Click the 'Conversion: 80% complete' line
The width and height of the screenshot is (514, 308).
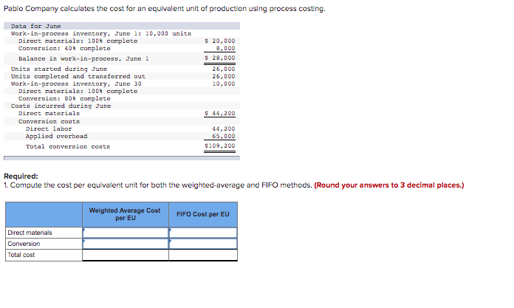click(x=64, y=98)
